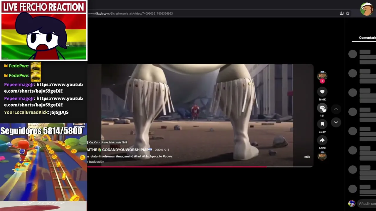Viewport: 376px width, 211px height.
Task: Open the #fart hashtag
Action: point(137,156)
